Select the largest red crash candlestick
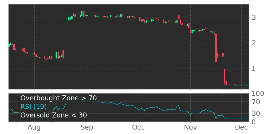The width and height of the screenshot is (268, 134). [216, 48]
